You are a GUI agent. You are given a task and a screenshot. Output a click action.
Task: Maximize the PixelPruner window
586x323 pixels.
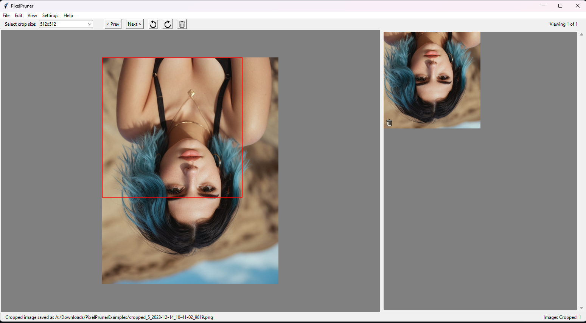pyautogui.click(x=560, y=6)
